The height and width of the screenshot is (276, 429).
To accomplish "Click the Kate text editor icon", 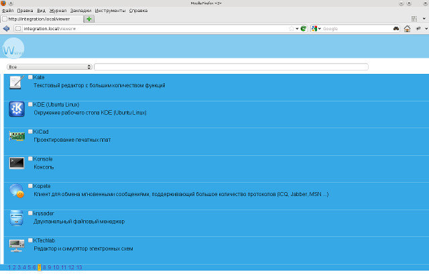I will (x=16, y=82).
